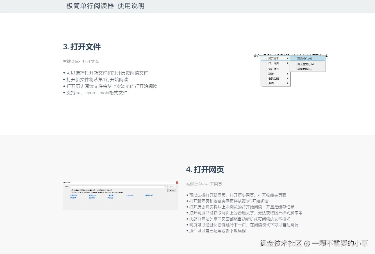Open the 跳转 menu entry

[x=275, y=74]
